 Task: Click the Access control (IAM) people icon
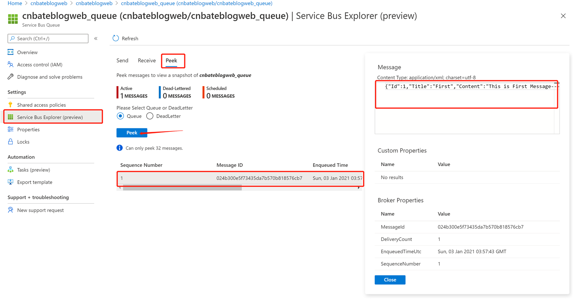coord(10,64)
